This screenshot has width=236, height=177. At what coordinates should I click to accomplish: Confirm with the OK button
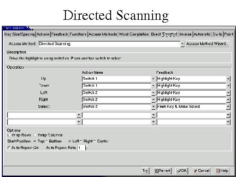[x=182, y=171]
